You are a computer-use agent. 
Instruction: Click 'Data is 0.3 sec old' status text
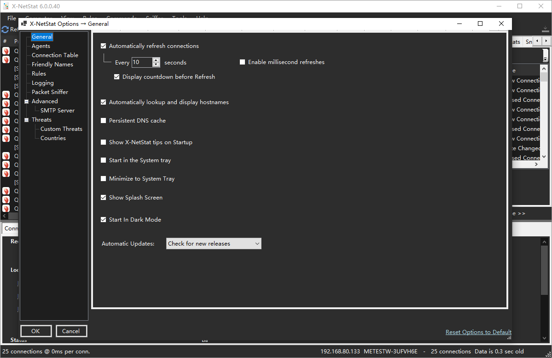pyautogui.click(x=499, y=351)
